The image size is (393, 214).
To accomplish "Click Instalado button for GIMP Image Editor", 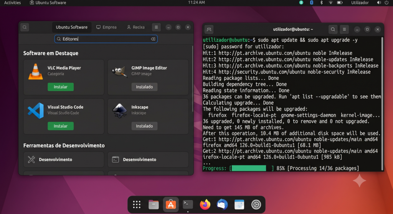I will (x=144, y=87).
